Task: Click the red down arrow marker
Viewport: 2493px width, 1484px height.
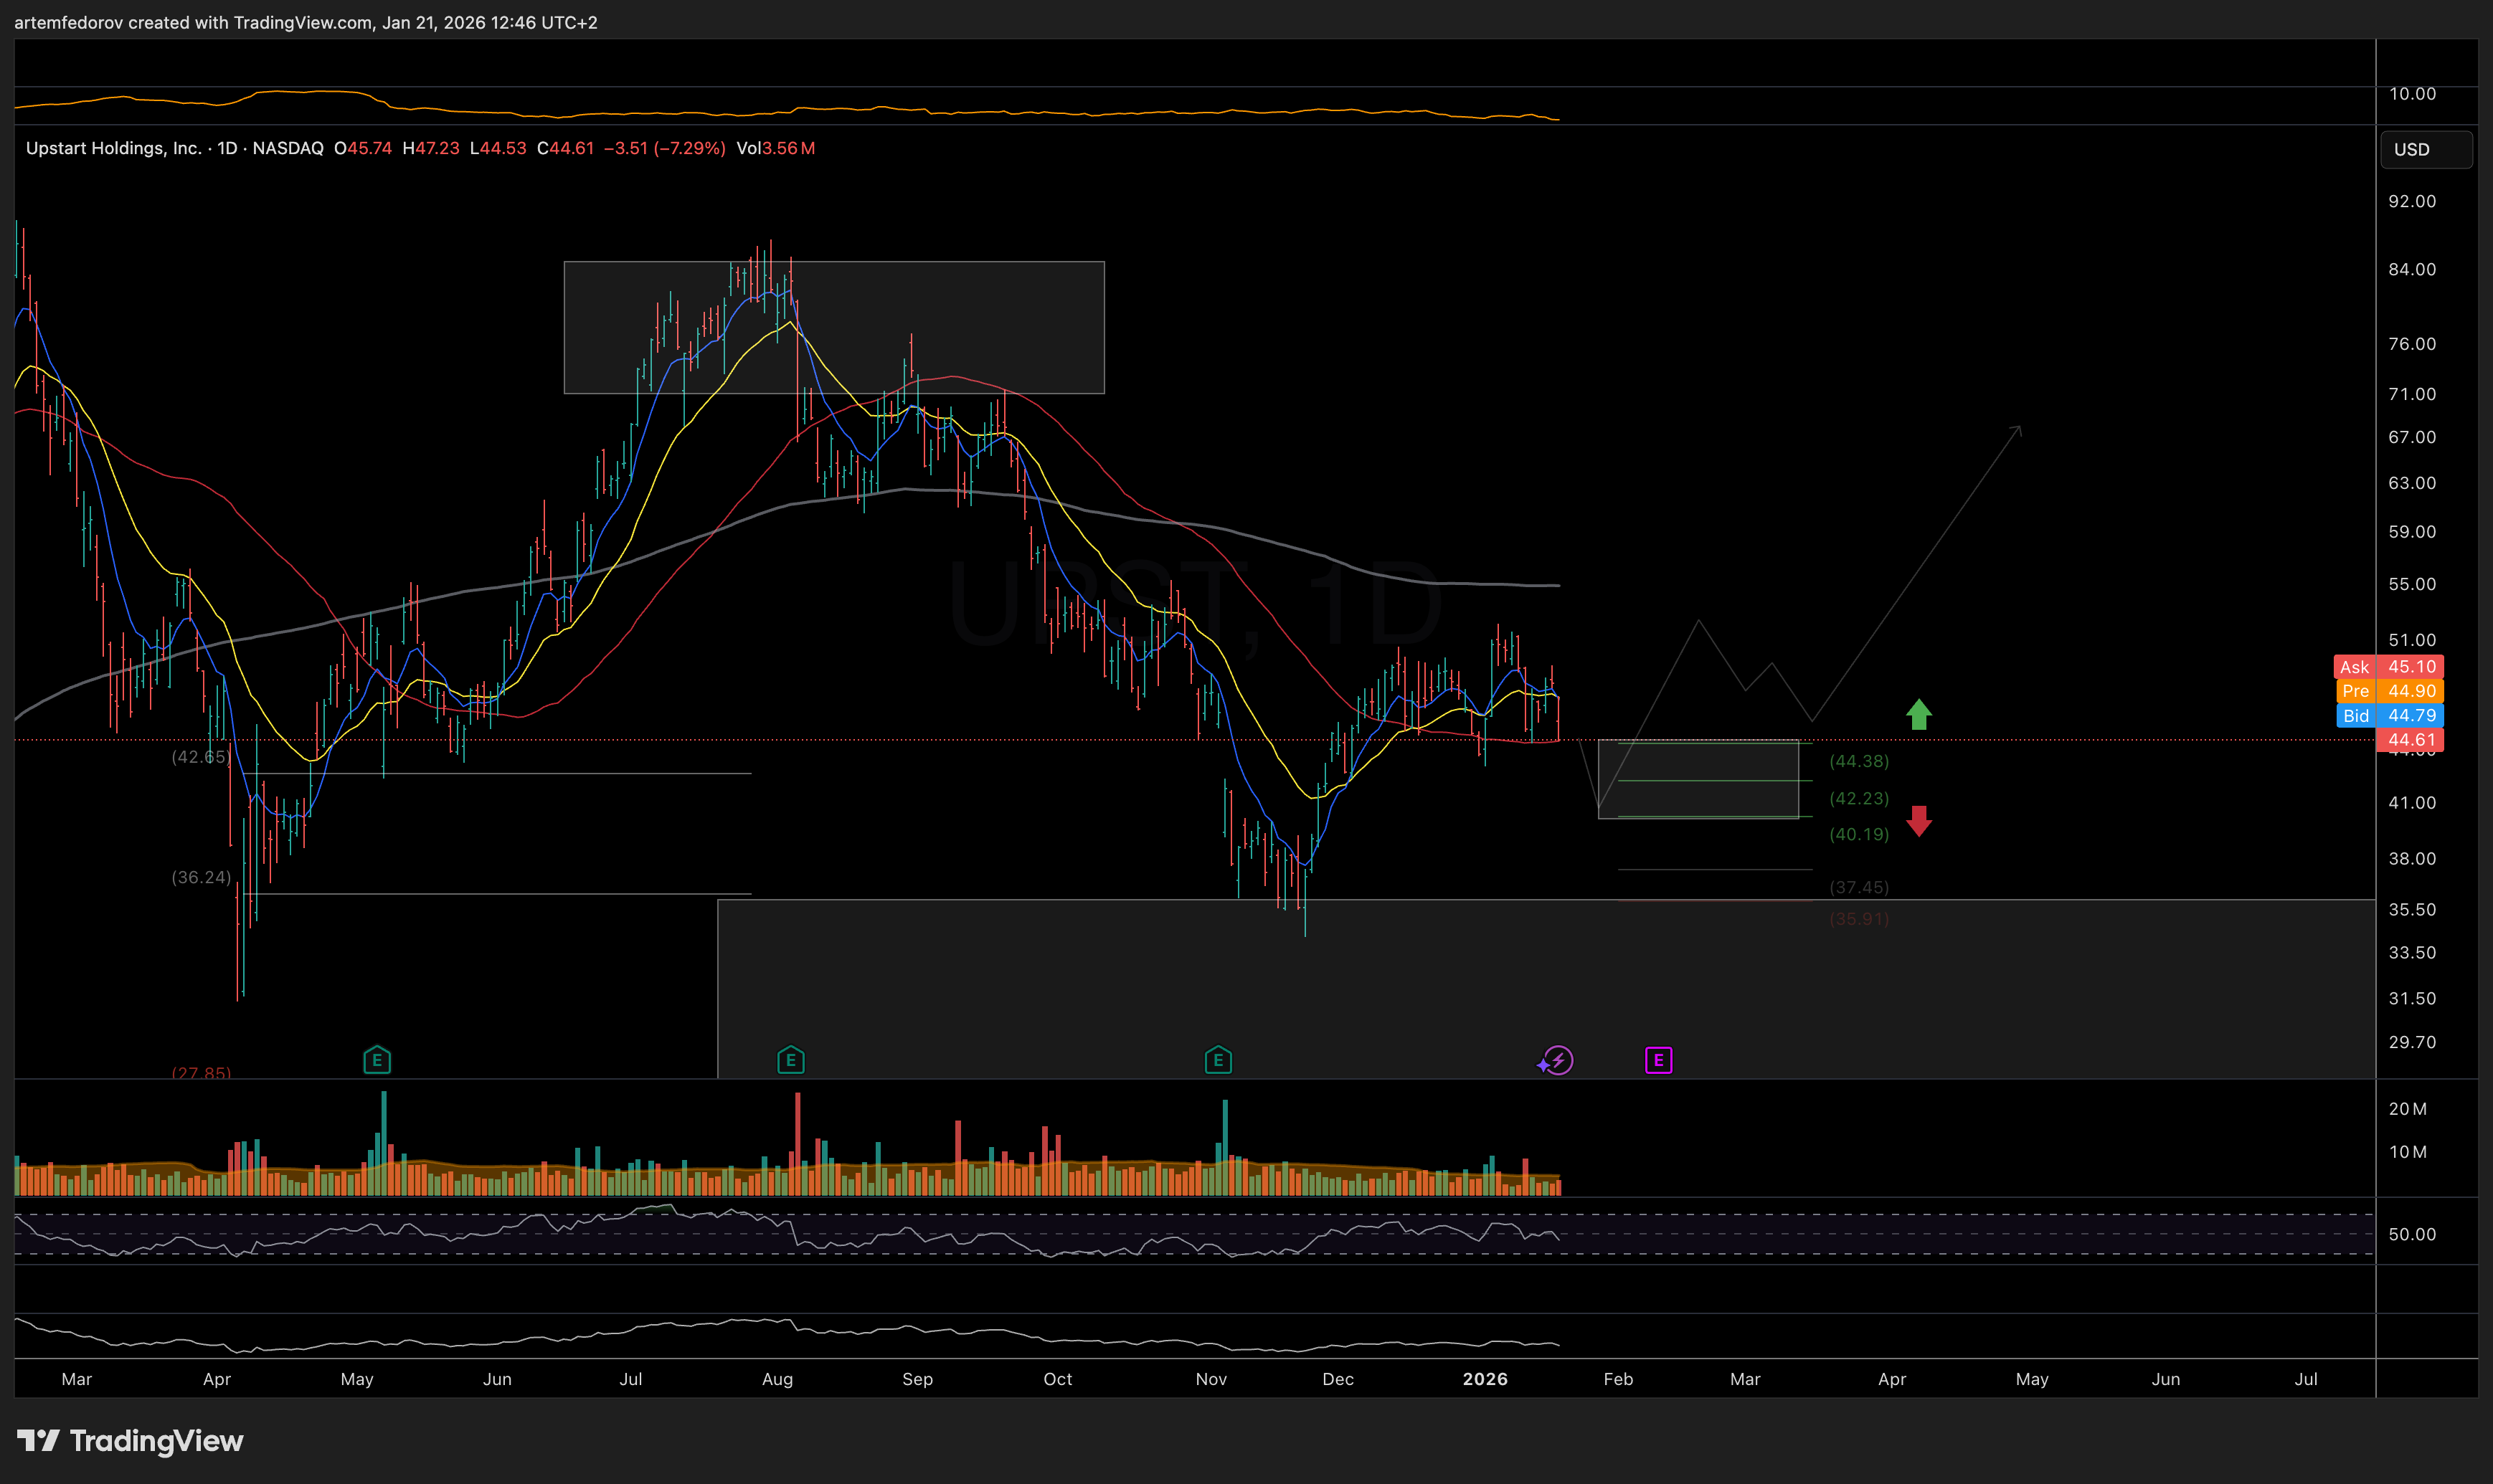Action: (1919, 821)
